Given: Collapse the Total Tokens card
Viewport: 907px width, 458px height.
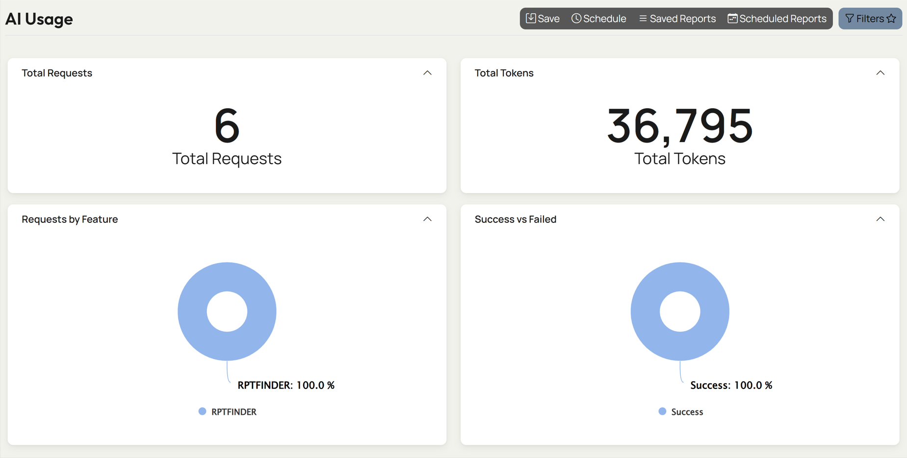Looking at the screenshot, I should pyautogui.click(x=880, y=73).
